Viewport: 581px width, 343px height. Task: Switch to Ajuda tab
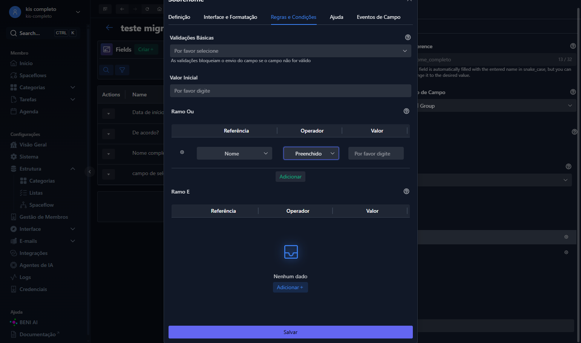(x=336, y=17)
